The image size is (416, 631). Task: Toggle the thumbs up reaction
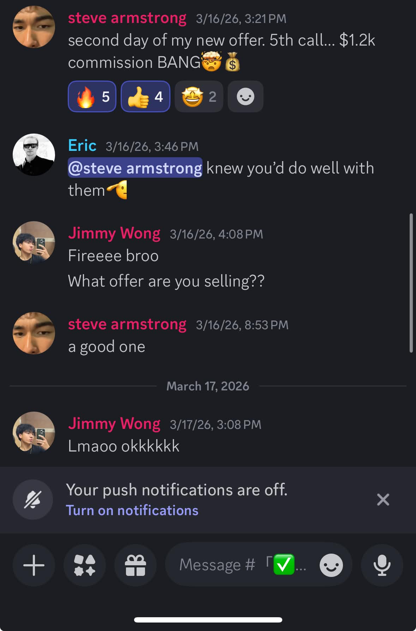click(x=145, y=96)
